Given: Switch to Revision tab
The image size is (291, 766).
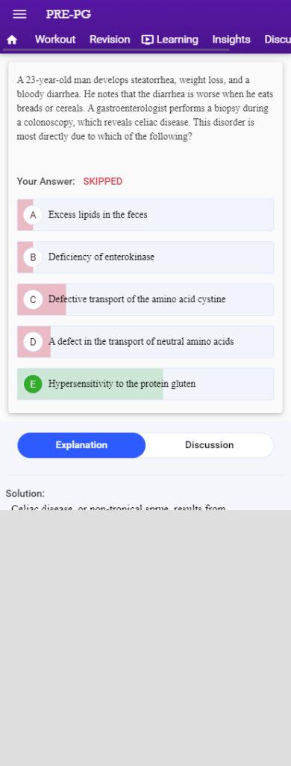Looking at the screenshot, I should pyautogui.click(x=110, y=40).
